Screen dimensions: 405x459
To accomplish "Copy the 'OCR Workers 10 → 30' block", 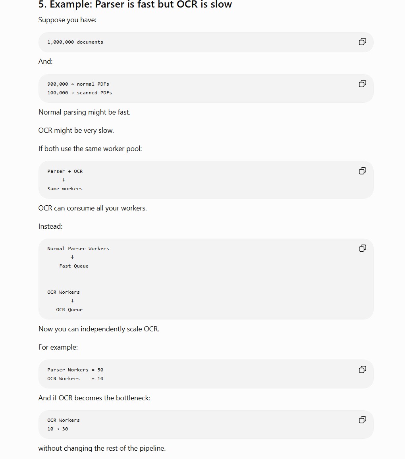I will 362,420.
